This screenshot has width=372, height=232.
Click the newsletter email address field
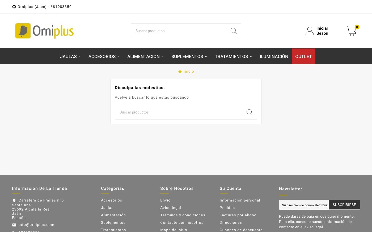click(x=304, y=205)
